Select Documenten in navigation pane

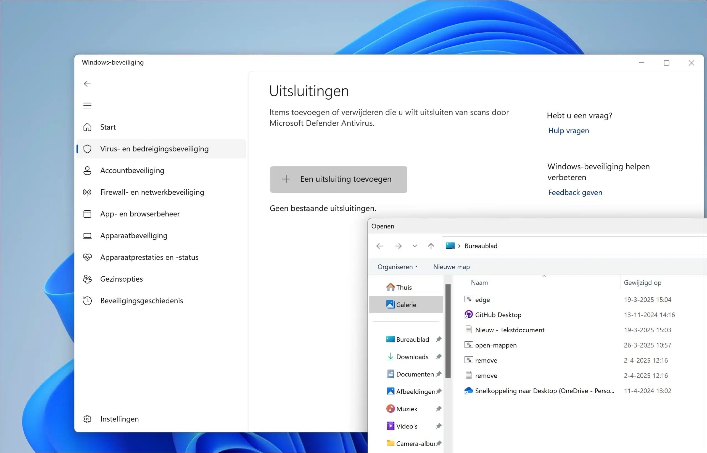point(406,374)
